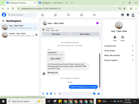Image resolution: width=139 pixels, height=104 pixels.
Task: Expand the Customize chat section
Action: [119, 46]
